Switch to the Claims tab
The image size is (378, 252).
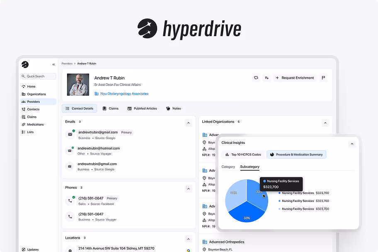(110, 109)
